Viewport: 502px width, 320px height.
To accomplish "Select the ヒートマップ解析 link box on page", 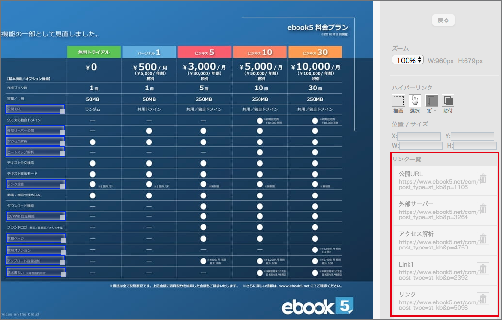I will pyautogui.click(x=35, y=152).
